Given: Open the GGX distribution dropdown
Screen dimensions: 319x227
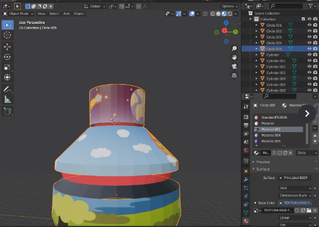Looking at the screenshot, I should [295, 188].
